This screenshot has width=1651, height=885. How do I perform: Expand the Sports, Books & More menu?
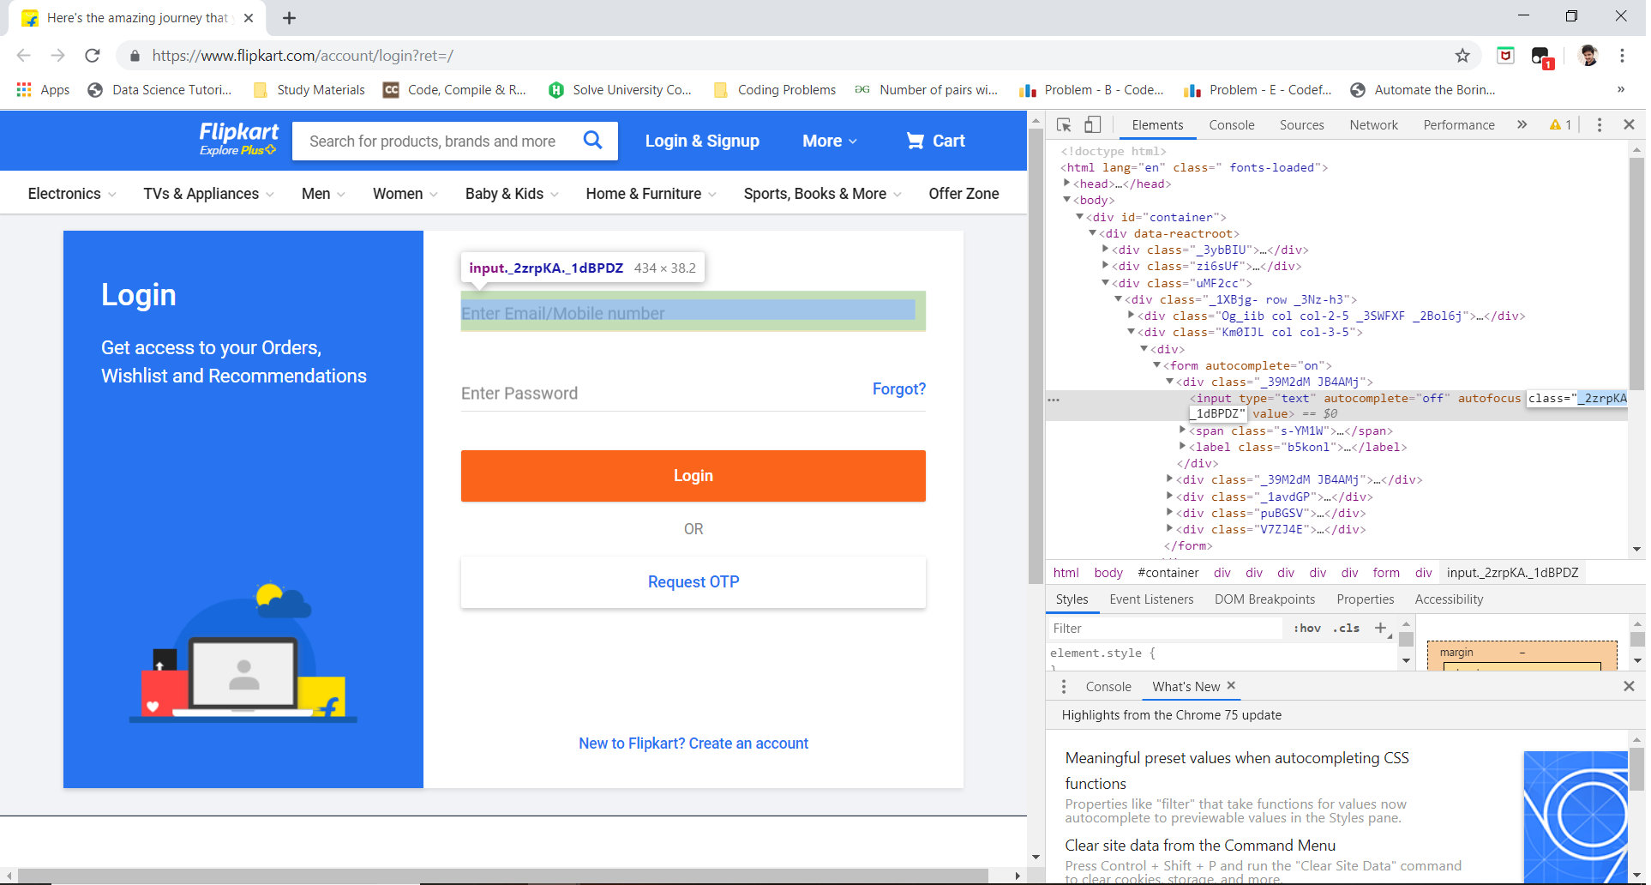[823, 194]
